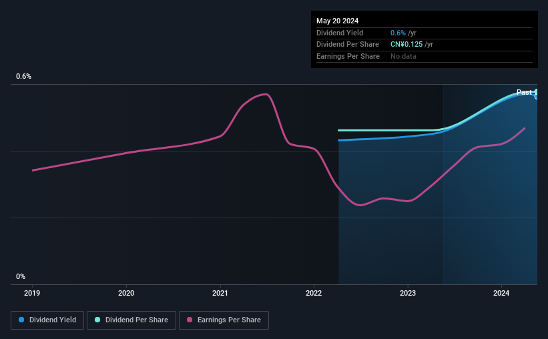The width and height of the screenshot is (548, 339).
Task: Select the 2022 x-axis label
Action: pyautogui.click(x=314, y=292)
